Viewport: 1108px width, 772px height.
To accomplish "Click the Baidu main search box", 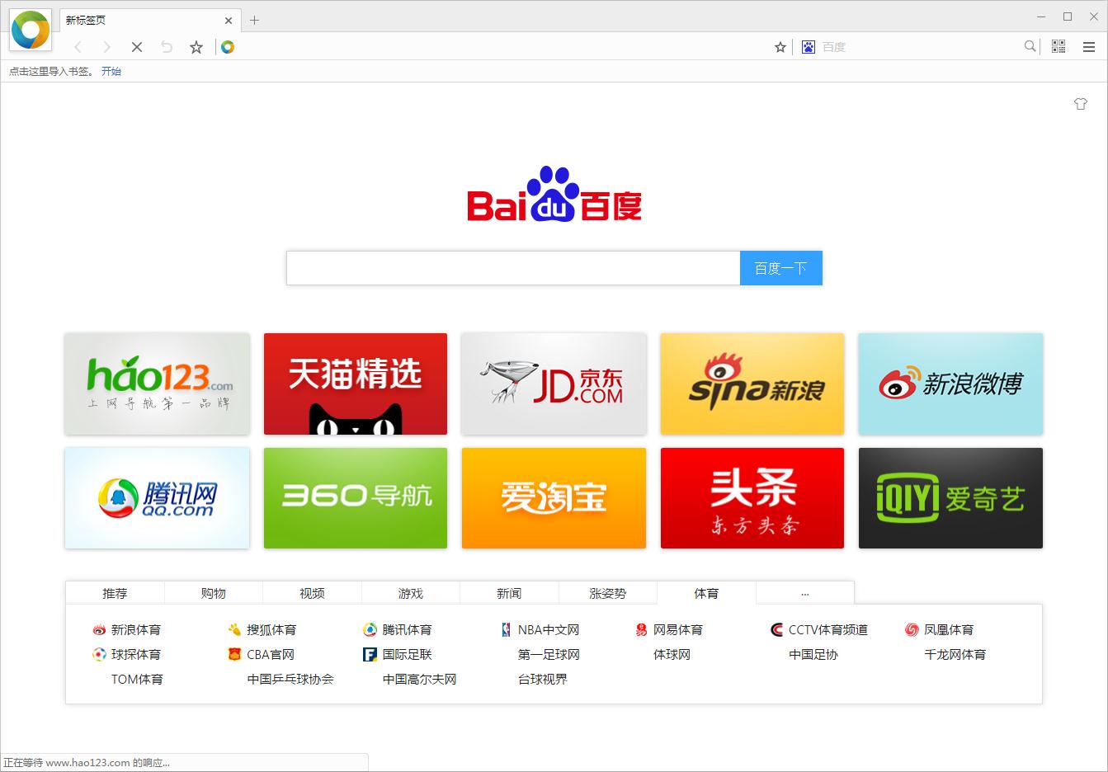I will pyautogui.click(x=513, y=268).
